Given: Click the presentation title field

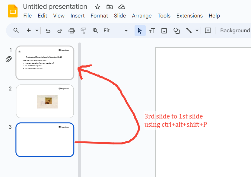Looking at the screenshot, I should pyautogui.click(x=55, y=7).
